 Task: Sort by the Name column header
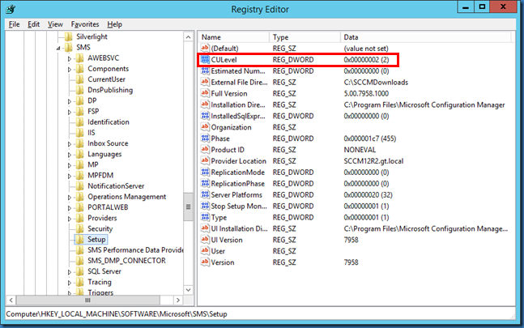(234, 37)
